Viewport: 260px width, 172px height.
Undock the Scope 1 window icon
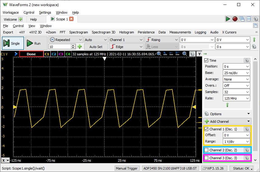(x=255, y=26)
